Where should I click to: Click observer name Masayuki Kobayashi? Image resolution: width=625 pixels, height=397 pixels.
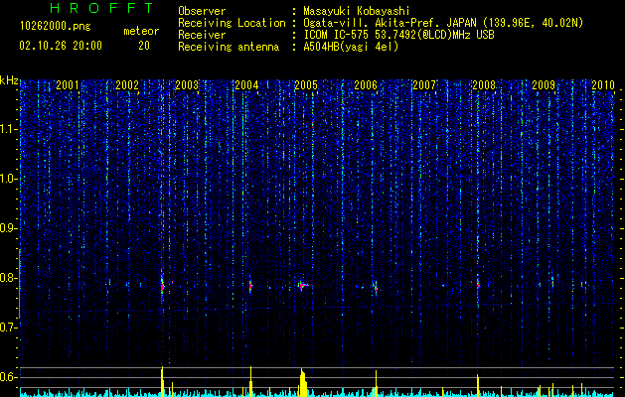click(x=357, y=11)
